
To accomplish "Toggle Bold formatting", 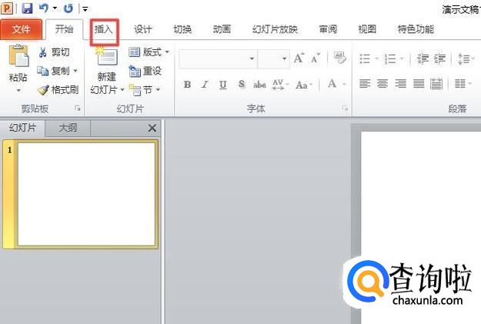I will tap(187, 85).
